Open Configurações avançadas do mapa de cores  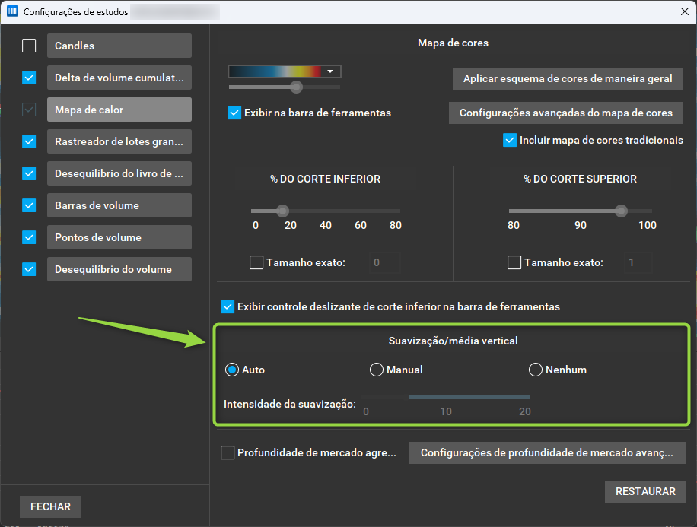pos(566,113)
